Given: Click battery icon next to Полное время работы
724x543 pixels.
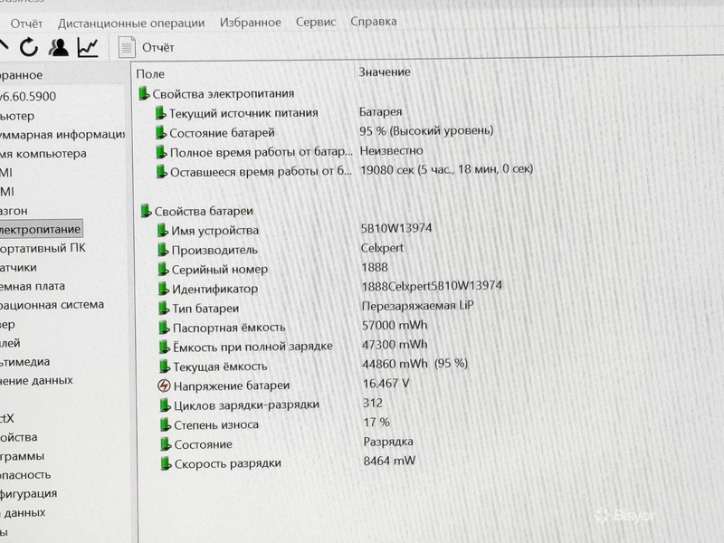Looking at the screenshot, I should click(x=161, y=152).
